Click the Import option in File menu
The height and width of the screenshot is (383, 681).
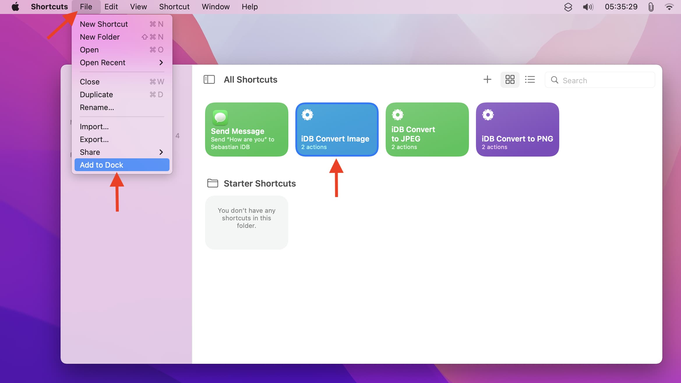pyautogui.click(x=94, y=126)
